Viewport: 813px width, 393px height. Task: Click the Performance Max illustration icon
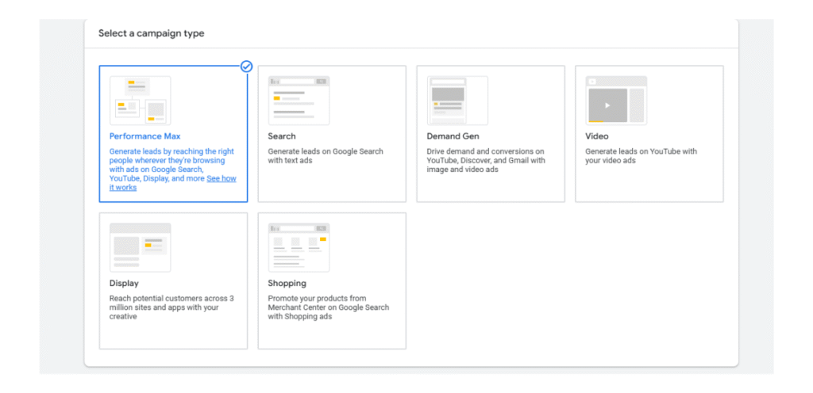click(x=140, y=101)
